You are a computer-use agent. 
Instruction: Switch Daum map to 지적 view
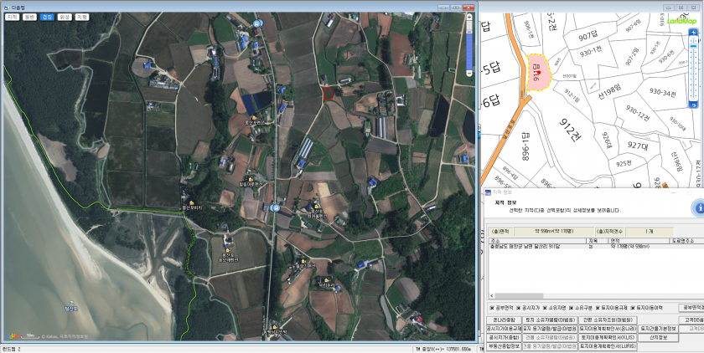pos(12,17)
